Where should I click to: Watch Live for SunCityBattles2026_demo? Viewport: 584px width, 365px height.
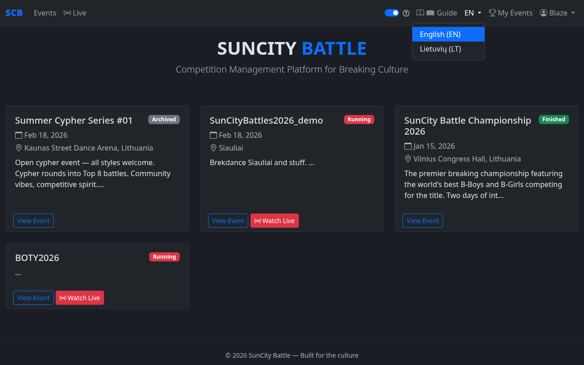(x=274, y=221)
